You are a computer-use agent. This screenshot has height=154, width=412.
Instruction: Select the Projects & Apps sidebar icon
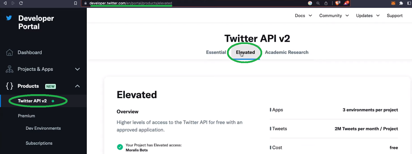tap(9, 69)
